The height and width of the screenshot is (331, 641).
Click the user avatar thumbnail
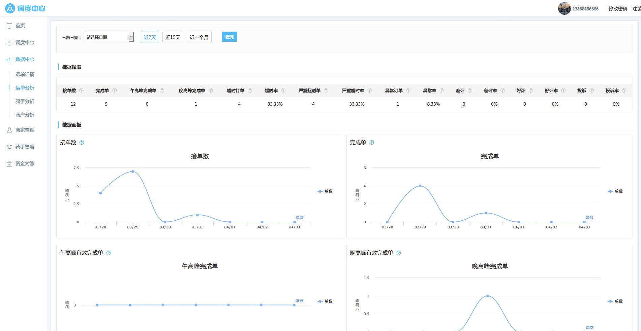[x=564, y=8]
